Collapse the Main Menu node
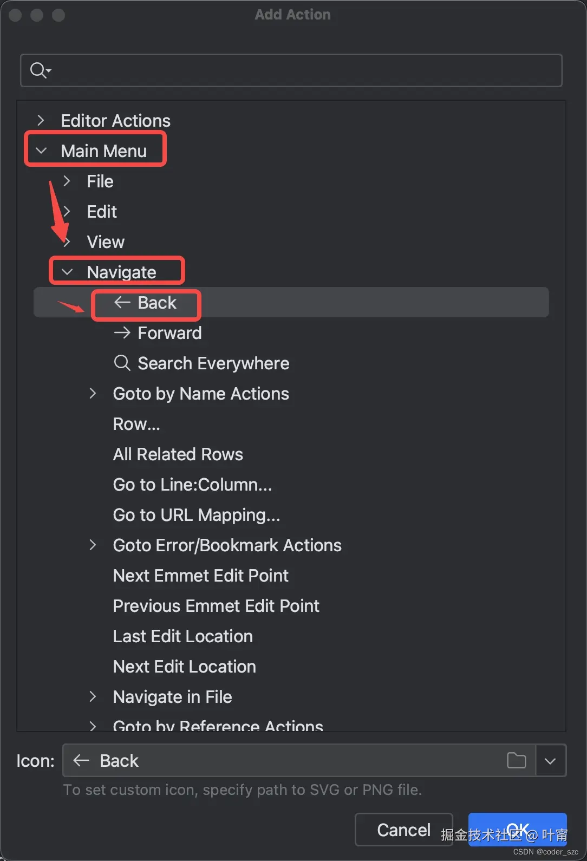The height and width of the screenshot is (861, 587). [x=41, y=151]
